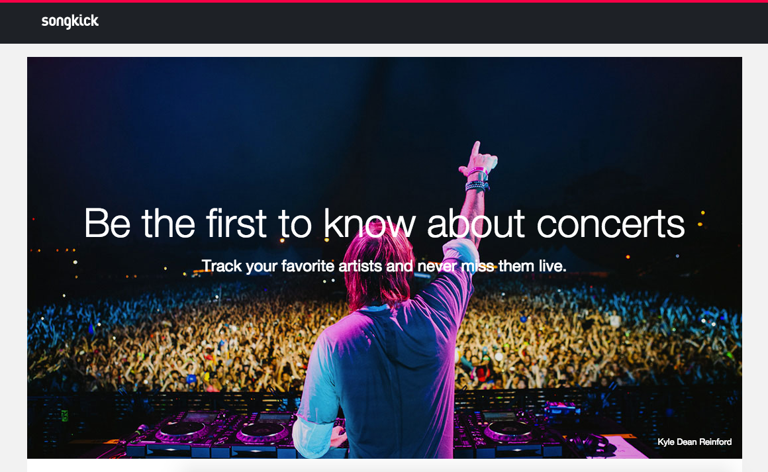This screenshot has height=472, width=768.
Task: Click the DJ's raised pointing hand
Action: pos(480,158)
